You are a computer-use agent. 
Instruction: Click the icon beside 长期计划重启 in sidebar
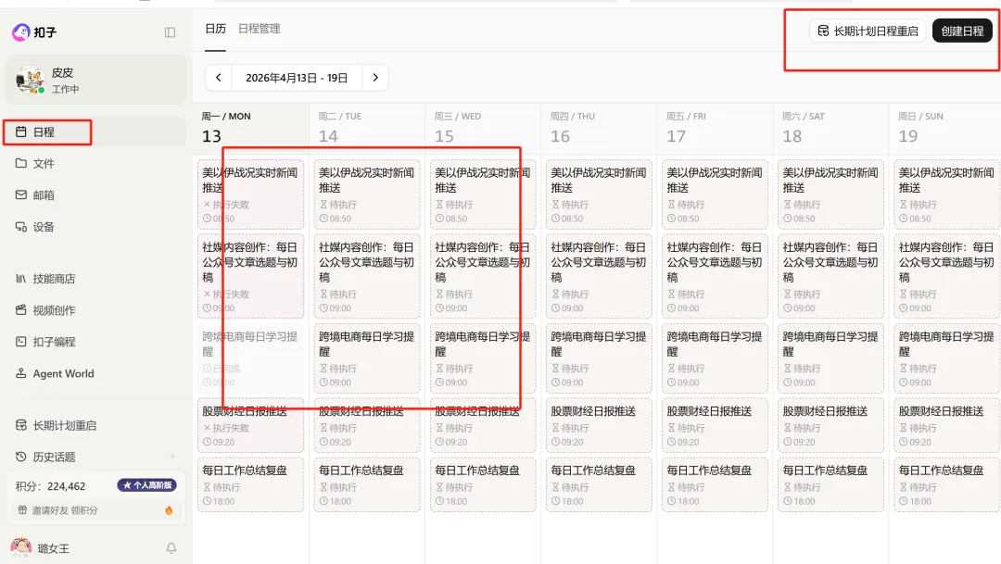click(x=21, y=426)
